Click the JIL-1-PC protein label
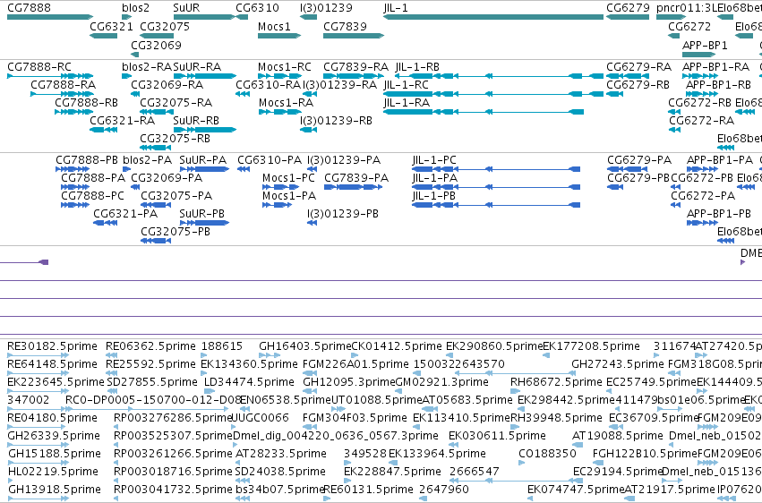The image size is (762, 503). coord(434,159)
